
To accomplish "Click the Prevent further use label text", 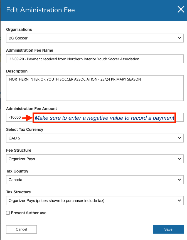I will [x=28, y=213].
